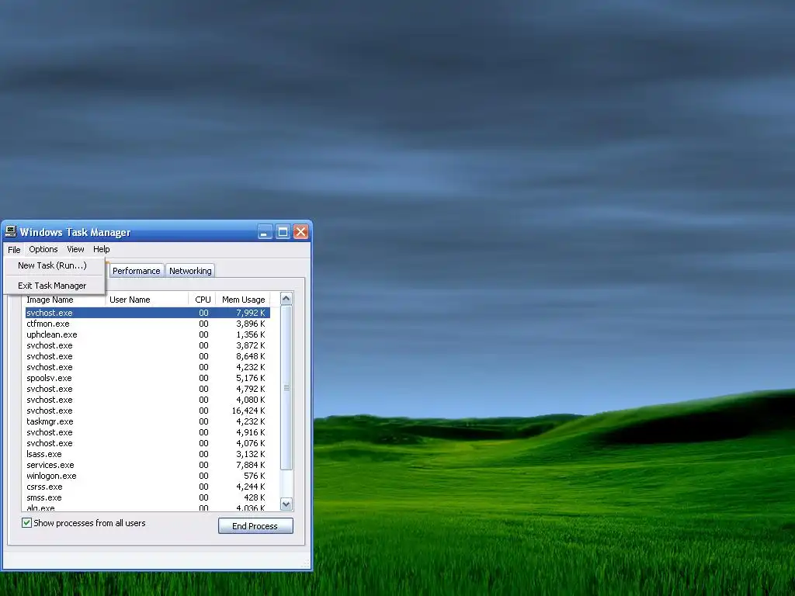Image resolution: width=795 pixels, height=596 pixels.
Task: Maximize the Windows Task Manager window
Action: 283,232
